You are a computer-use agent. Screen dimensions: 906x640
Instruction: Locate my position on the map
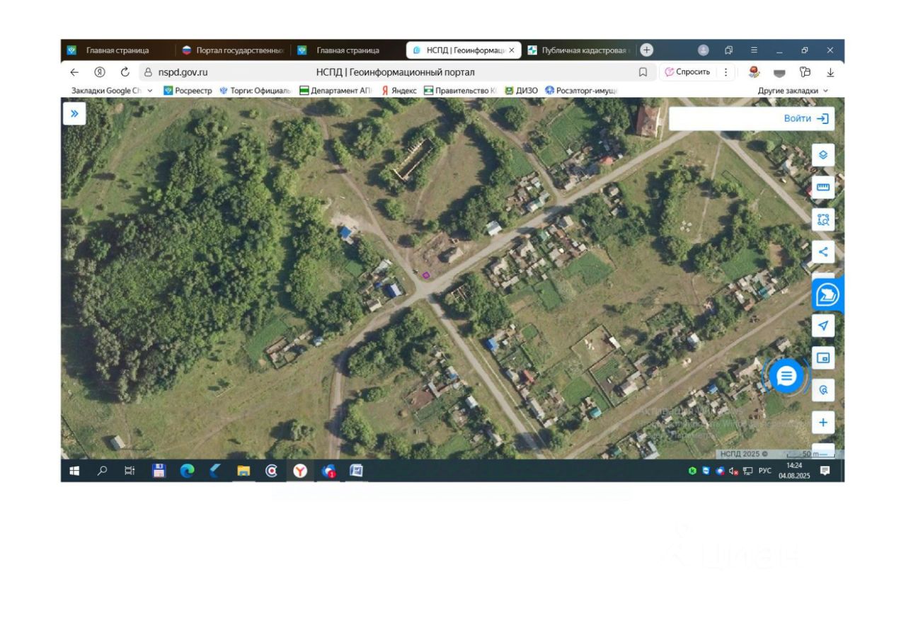pyautogui.click(x=822, y=326)
